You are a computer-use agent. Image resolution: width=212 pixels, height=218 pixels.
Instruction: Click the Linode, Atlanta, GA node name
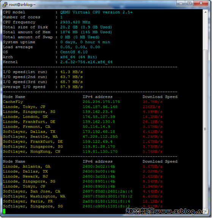pos(27,167)
